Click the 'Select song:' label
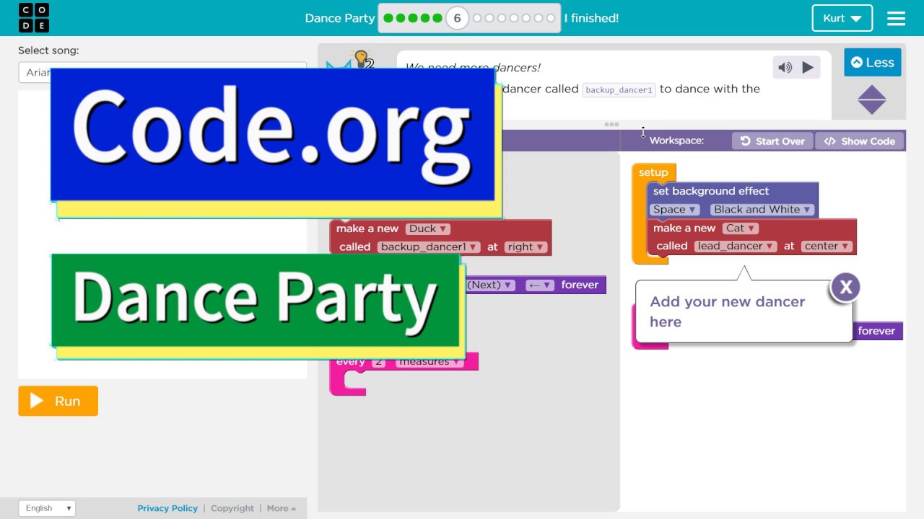Image resolution: width=924 pixels, height=519 pixels. [x=48, y=50]
